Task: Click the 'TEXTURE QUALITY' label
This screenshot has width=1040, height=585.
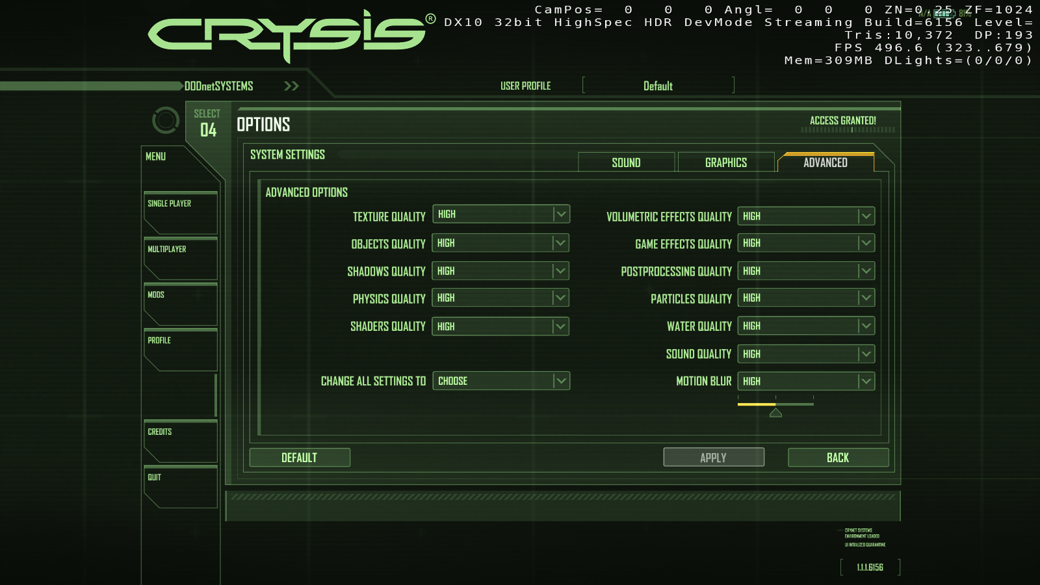Action: tap(389, 216)
